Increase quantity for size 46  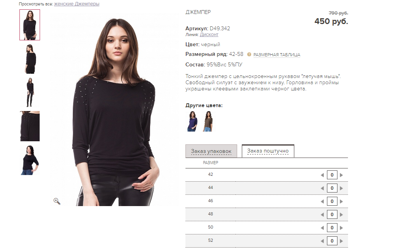341,201
